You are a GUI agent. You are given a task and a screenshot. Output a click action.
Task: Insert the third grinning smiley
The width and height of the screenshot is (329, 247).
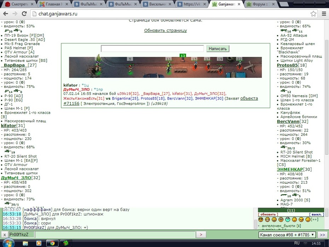click(x=274, y=219)
